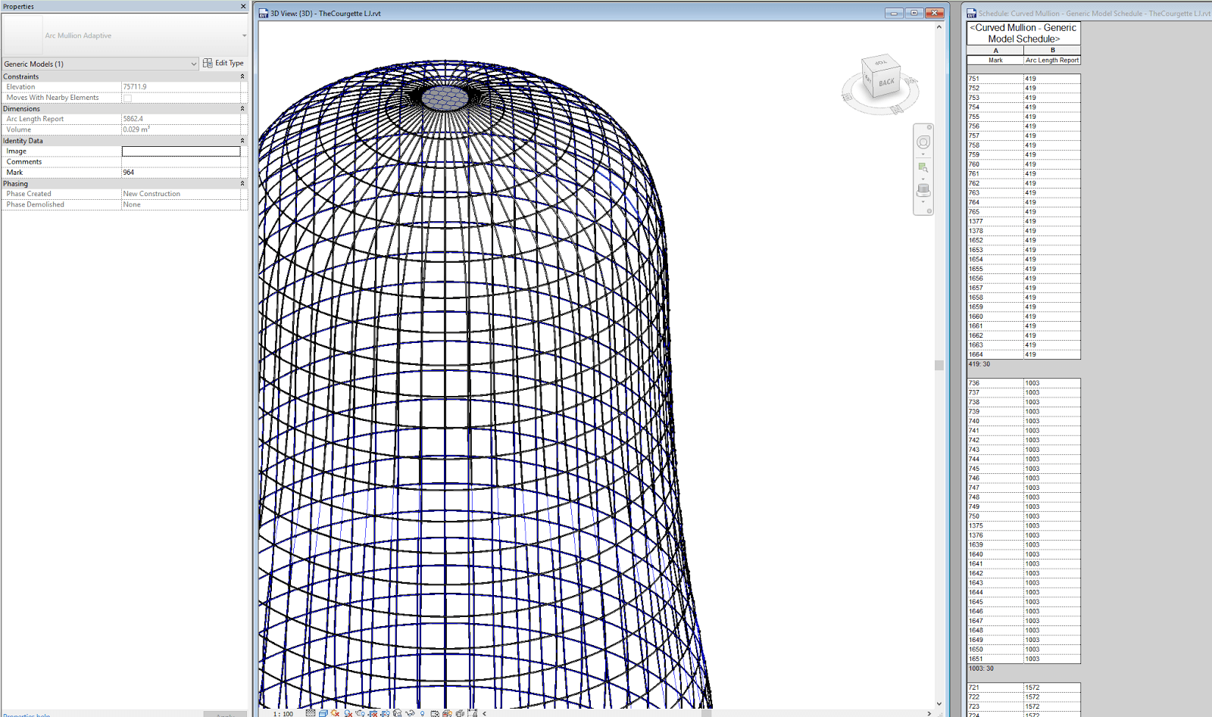The image size is (1212, 717).
Task: Open the Full Navigation Wheel dropdown arrow
Action: click(923, 154)
